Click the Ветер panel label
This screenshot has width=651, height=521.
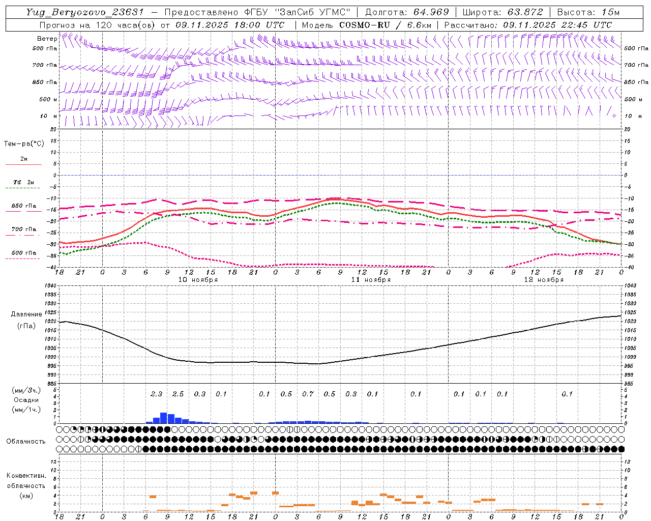tap(47, 39)
